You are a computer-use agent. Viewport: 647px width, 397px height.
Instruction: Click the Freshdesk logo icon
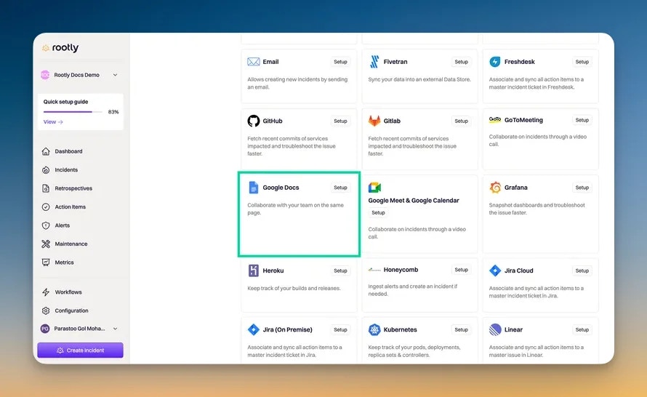pyautogui.click(x=495, y=62)
